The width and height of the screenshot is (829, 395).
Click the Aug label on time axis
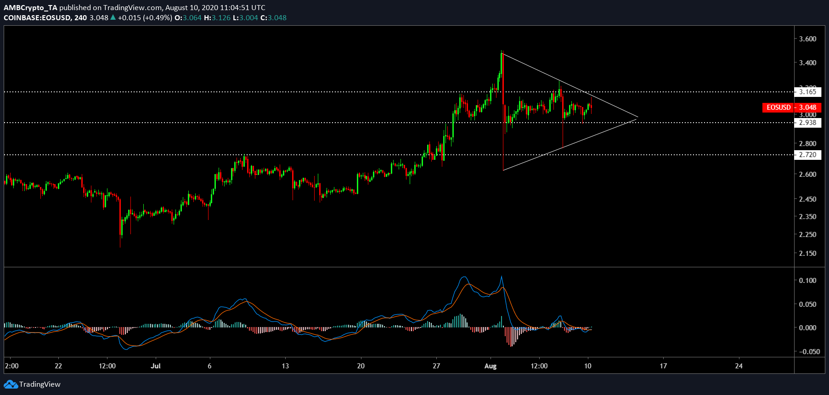pyautogui.click(x=491, y=366)
